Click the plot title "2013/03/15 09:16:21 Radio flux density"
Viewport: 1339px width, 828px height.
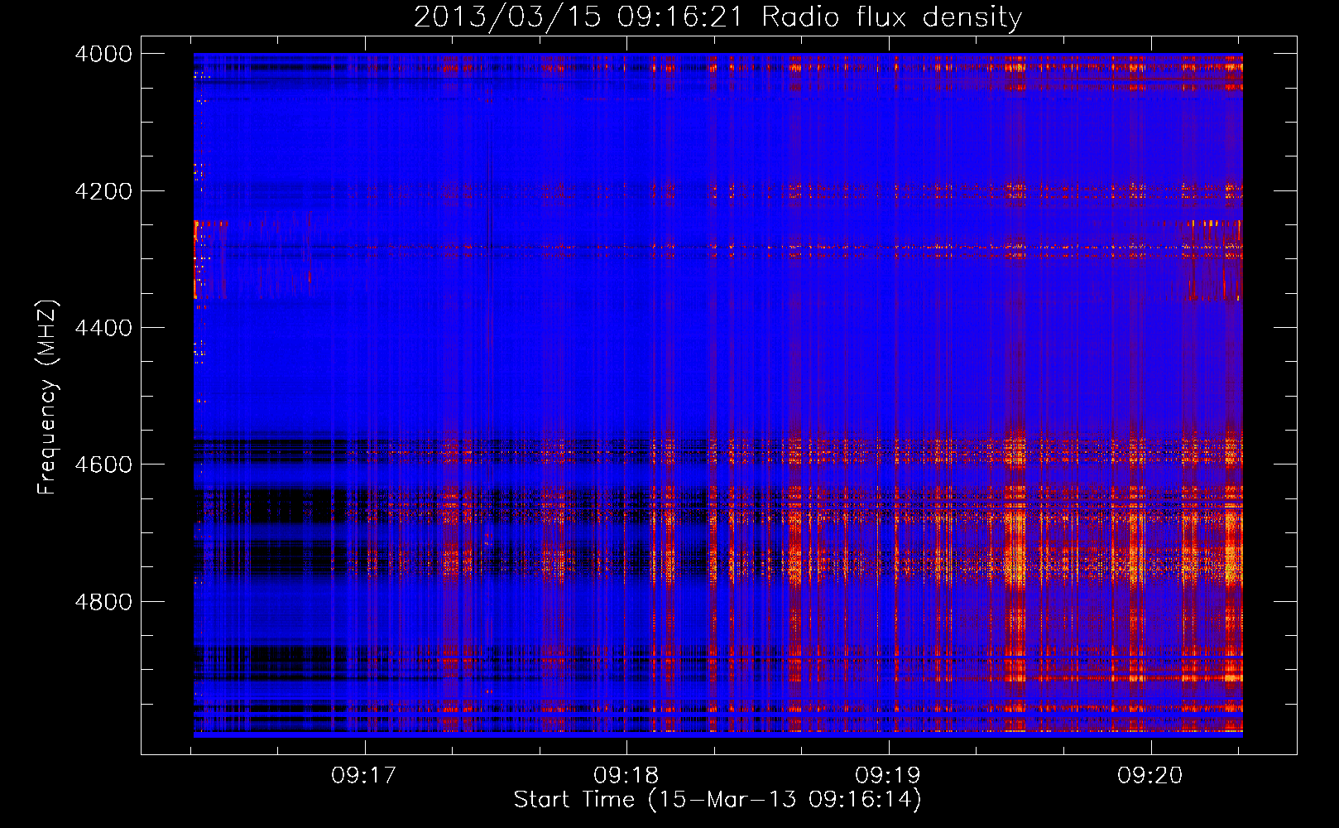coord(717,17)
